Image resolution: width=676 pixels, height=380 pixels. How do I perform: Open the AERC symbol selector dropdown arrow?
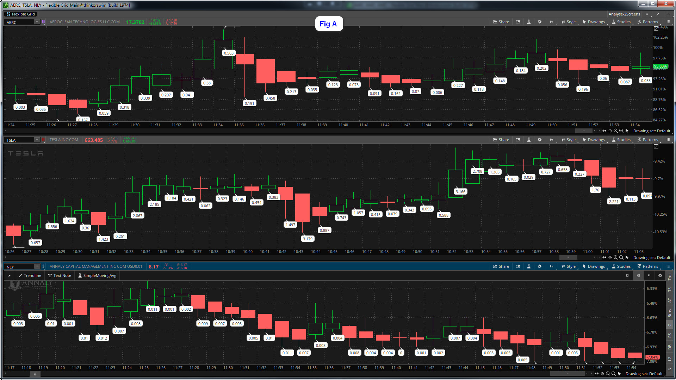tap(37, 22)
